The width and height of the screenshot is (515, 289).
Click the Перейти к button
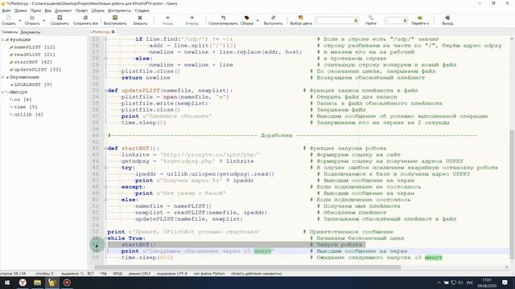(x=420, y=20)
